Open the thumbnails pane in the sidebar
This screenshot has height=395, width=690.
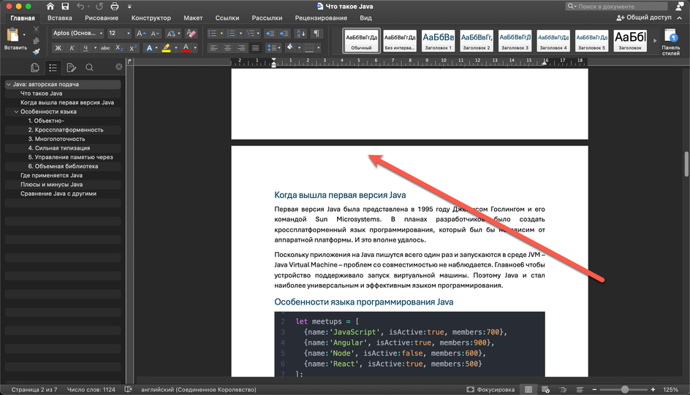[35, 67]
